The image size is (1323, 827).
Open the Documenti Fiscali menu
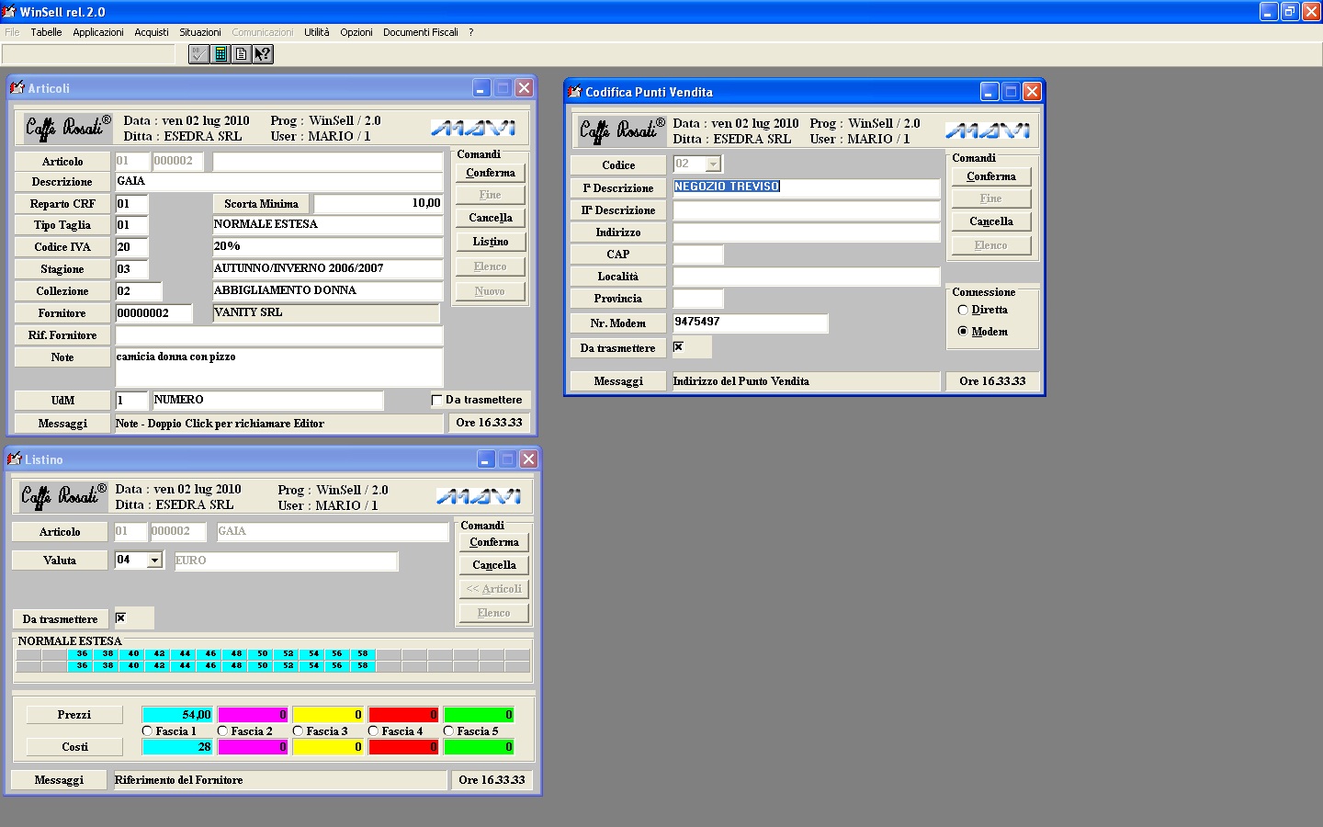click(420, 32)
